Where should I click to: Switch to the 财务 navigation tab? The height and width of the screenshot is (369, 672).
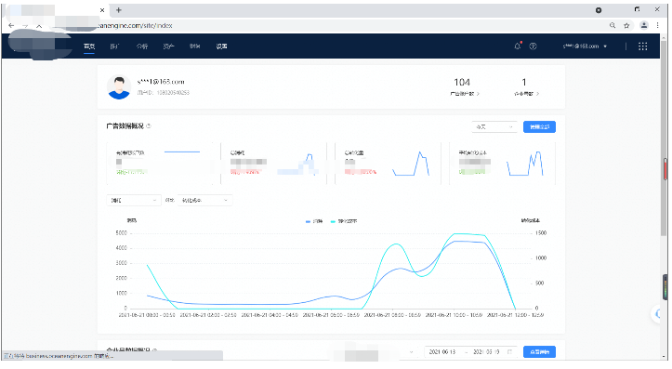[x=195, y=46]
